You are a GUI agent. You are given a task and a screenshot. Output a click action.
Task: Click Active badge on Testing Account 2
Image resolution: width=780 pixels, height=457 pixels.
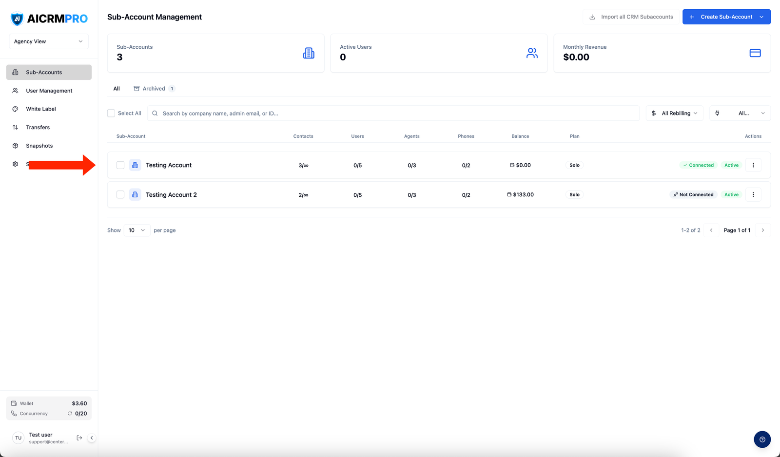click(731, 194)
